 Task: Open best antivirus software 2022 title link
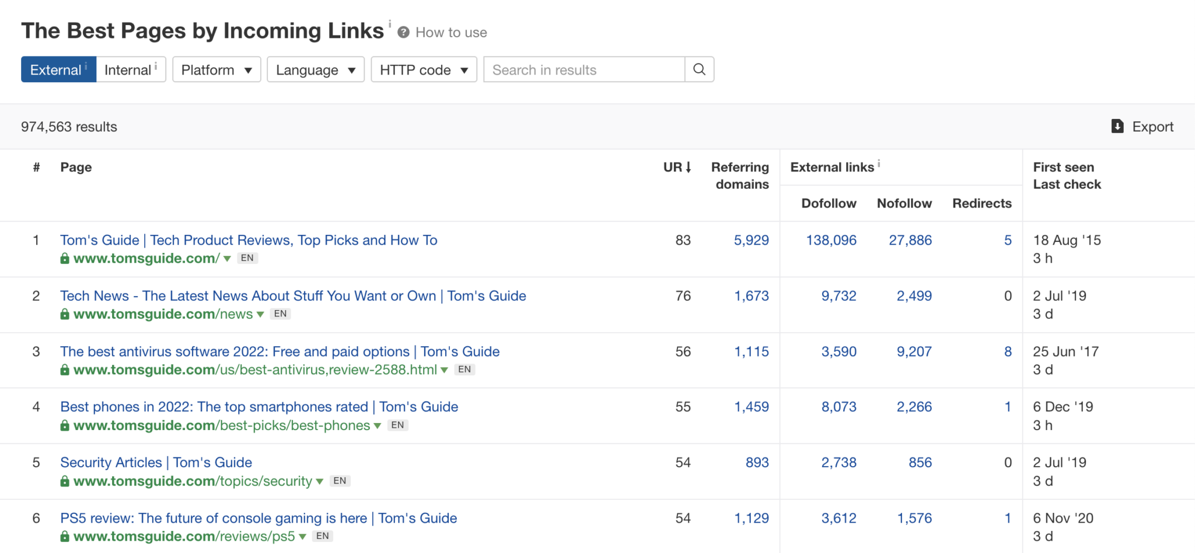279,351
